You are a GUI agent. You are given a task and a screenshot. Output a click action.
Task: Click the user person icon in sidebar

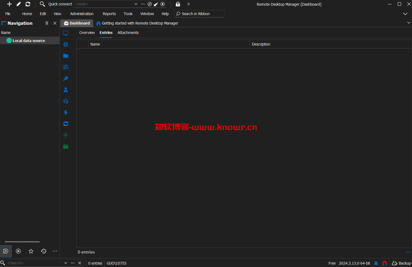click(66, 90)
